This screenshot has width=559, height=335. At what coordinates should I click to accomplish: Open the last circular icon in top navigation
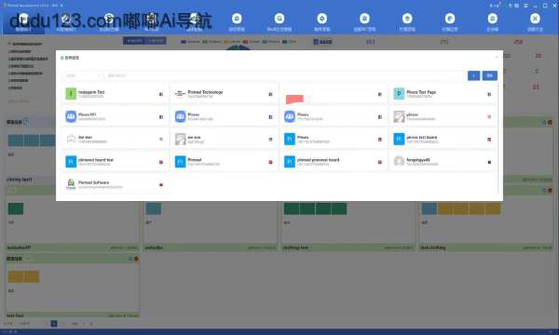click(535, 19)
